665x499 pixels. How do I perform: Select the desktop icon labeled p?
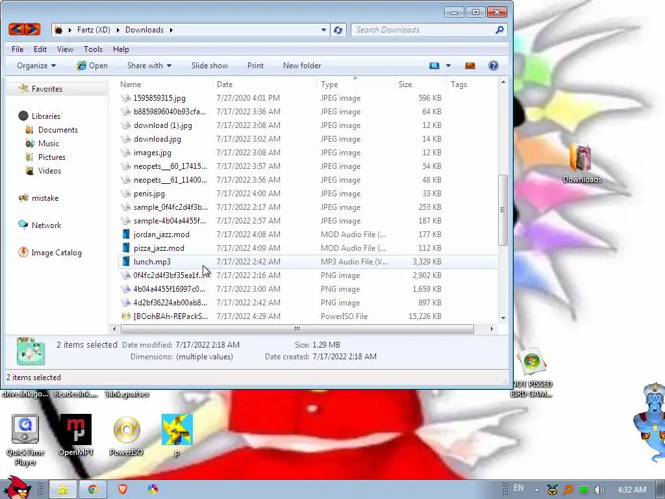pyautogui.click(x=177, y=429)
